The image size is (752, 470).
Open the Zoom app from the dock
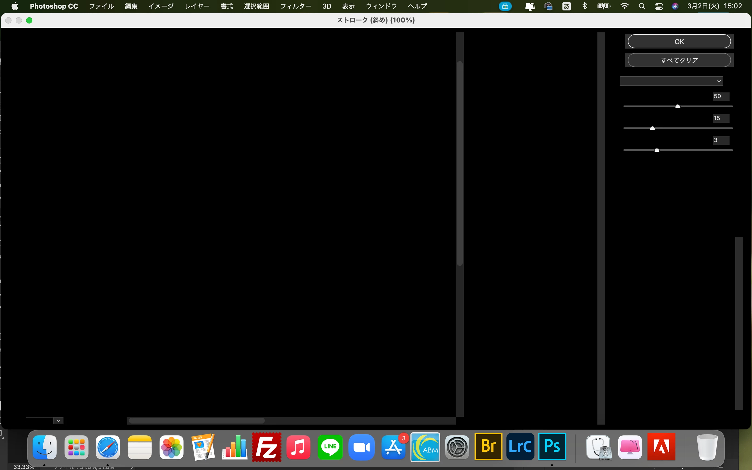pos(361,447)
